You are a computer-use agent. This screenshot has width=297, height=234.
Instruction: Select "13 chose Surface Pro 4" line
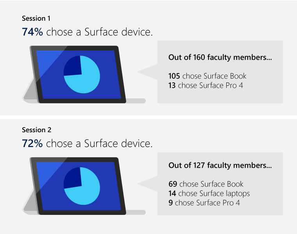206,85
